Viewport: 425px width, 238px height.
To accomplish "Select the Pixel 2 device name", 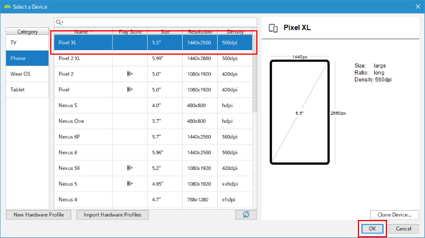I will click(x=66, y=74).
